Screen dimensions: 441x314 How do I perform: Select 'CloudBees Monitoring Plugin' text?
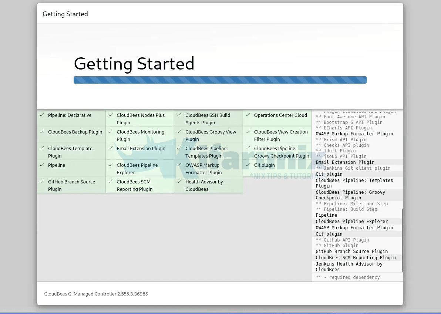[140, 135]
